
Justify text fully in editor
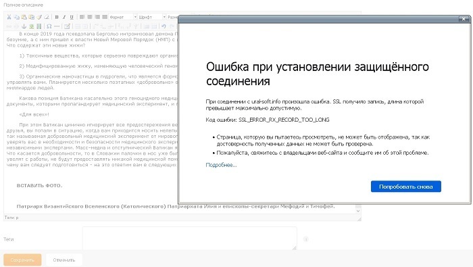(105, 17)
